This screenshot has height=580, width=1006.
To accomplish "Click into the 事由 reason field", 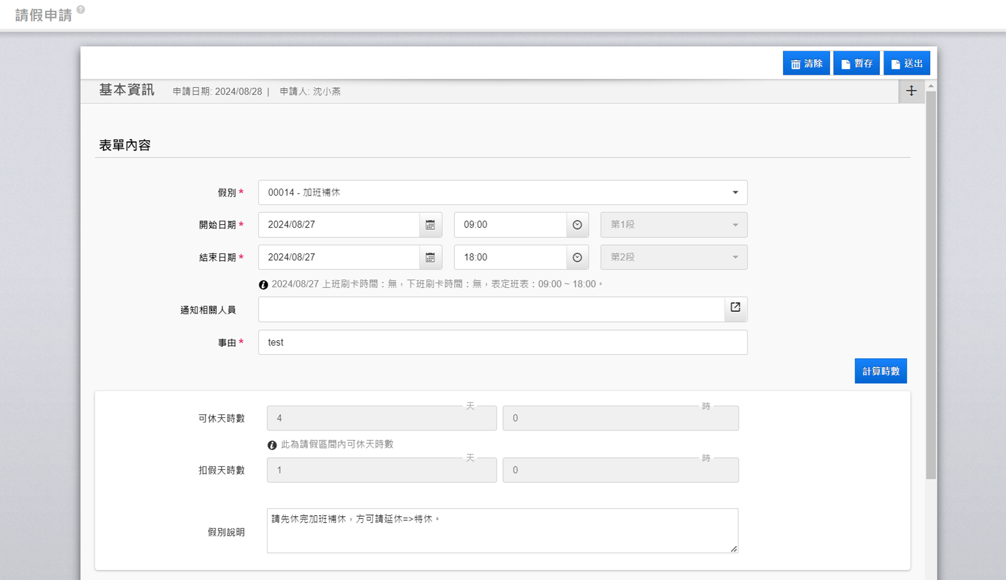I will [x=502, y=343].
